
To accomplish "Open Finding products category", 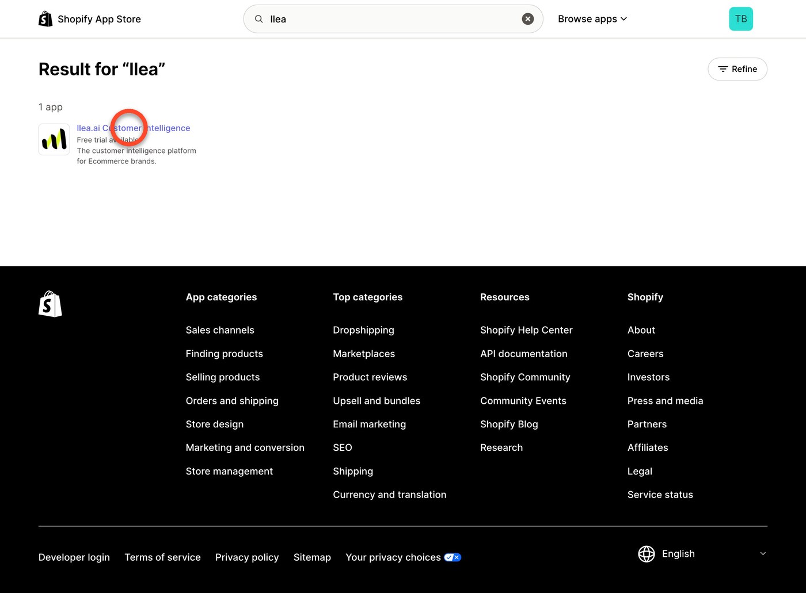I will tap(225, 354).
